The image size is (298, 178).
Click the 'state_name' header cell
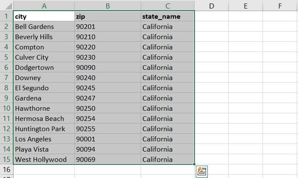pos(168,16)
